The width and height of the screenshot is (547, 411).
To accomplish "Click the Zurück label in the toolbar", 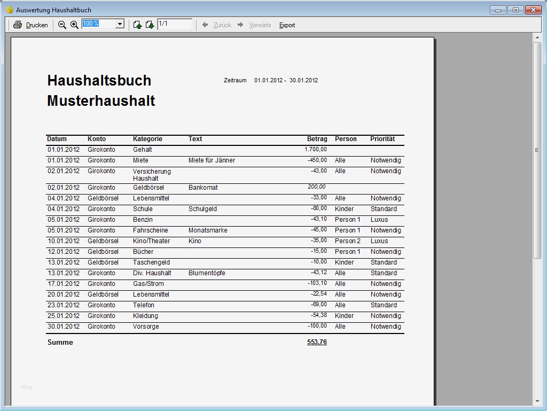I will tap(222, 25).
